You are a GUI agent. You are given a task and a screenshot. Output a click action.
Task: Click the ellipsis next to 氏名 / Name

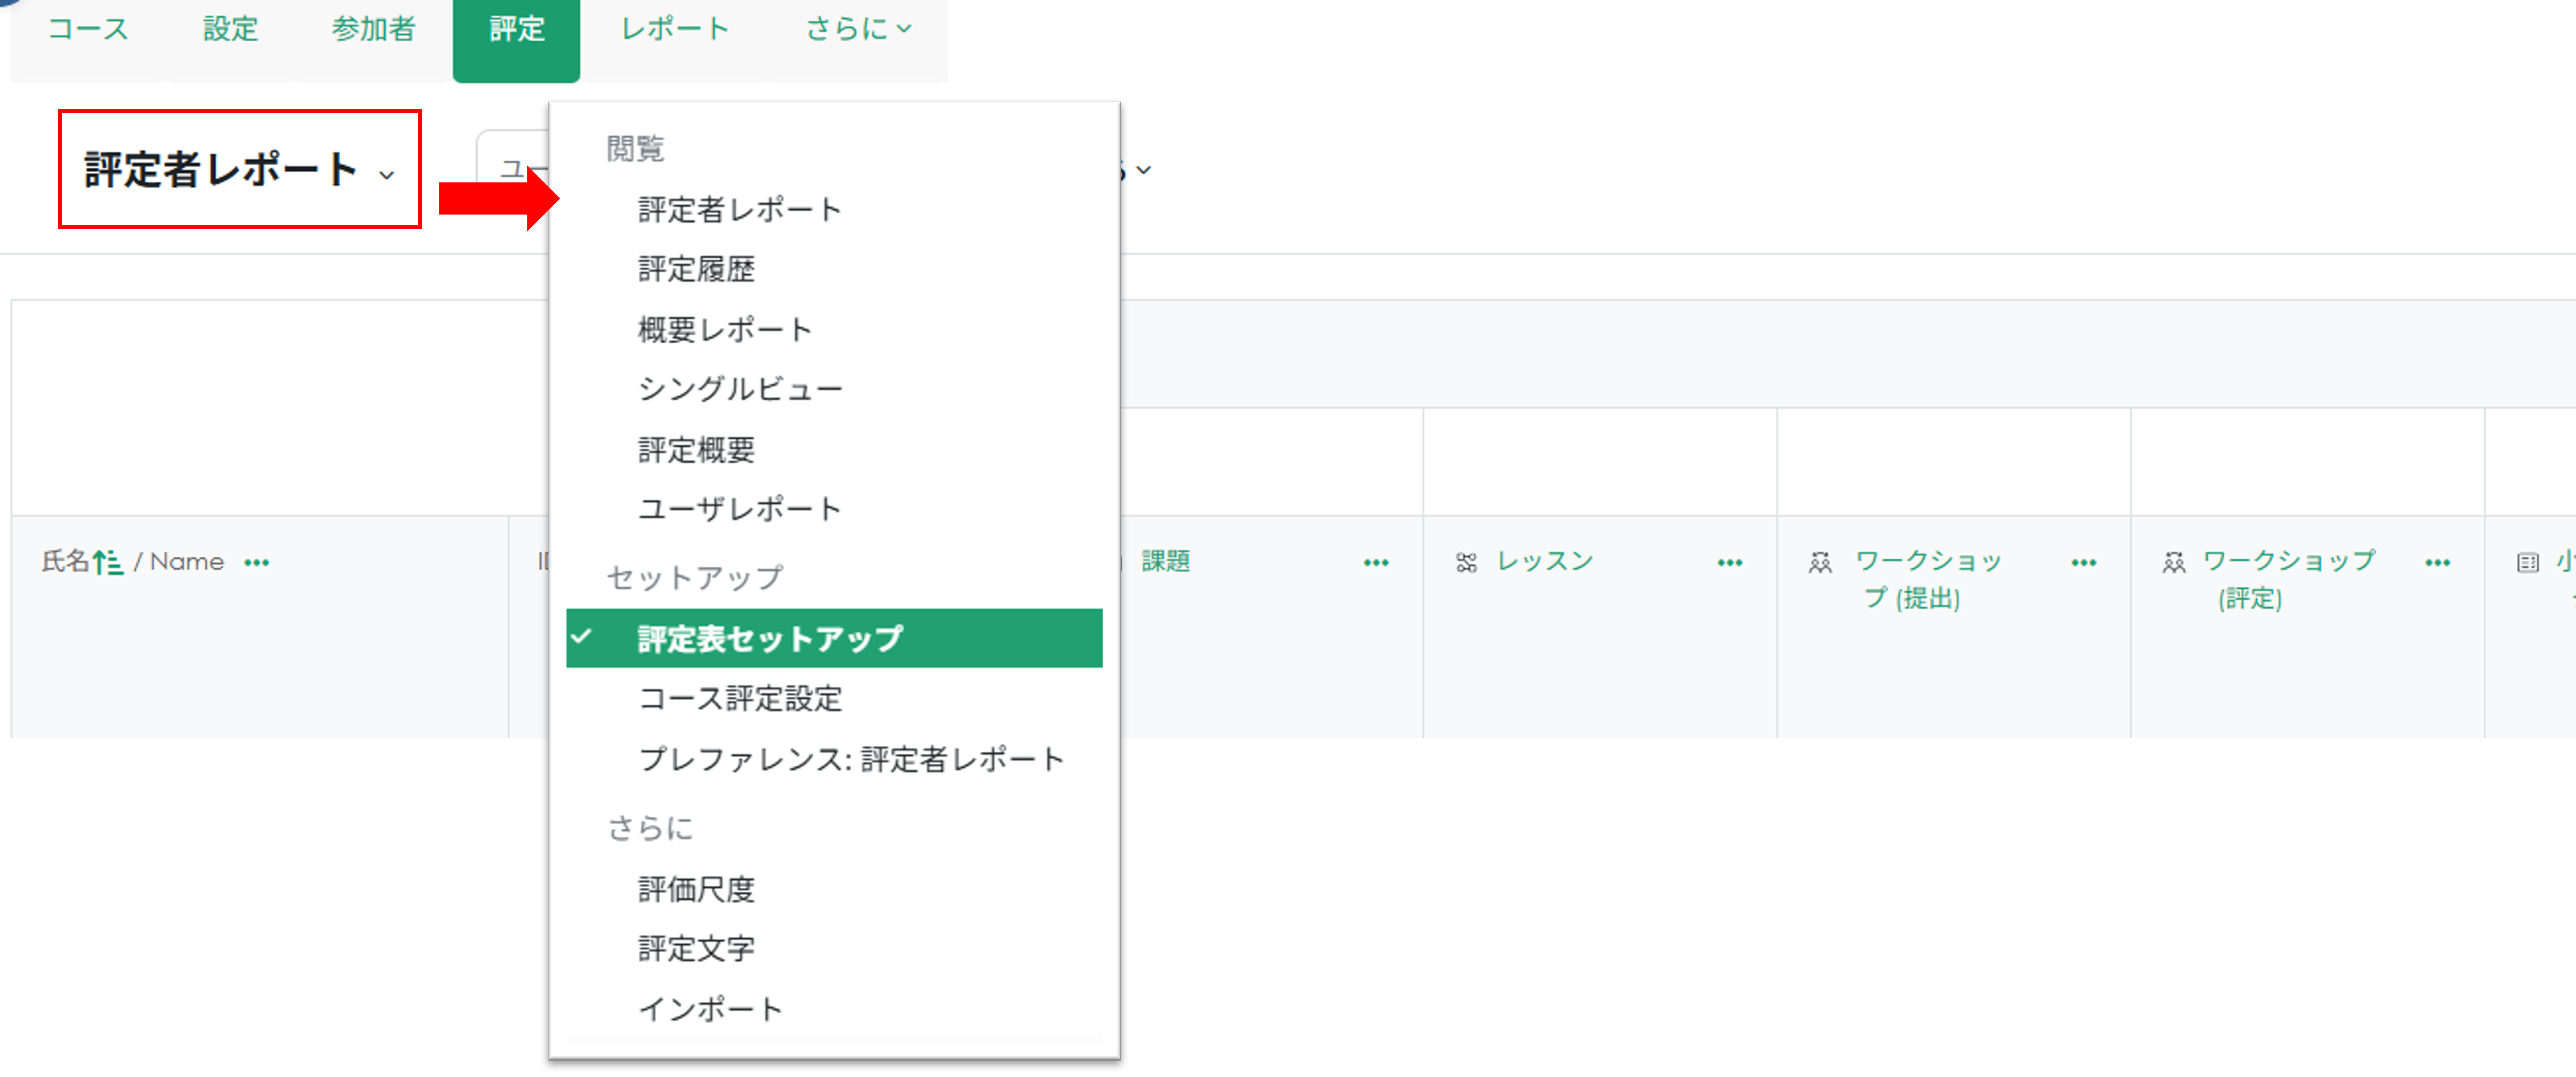point(257,562)
